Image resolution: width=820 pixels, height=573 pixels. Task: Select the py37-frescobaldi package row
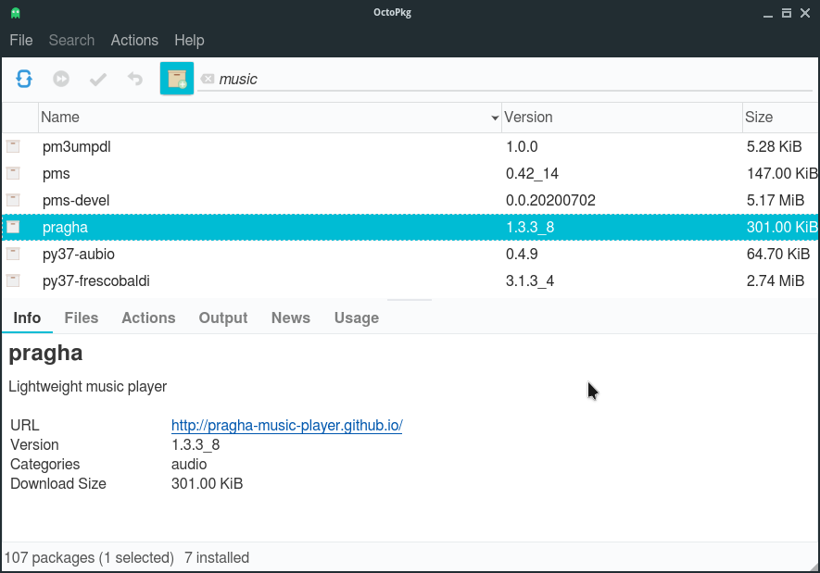(x=410, y=281)
